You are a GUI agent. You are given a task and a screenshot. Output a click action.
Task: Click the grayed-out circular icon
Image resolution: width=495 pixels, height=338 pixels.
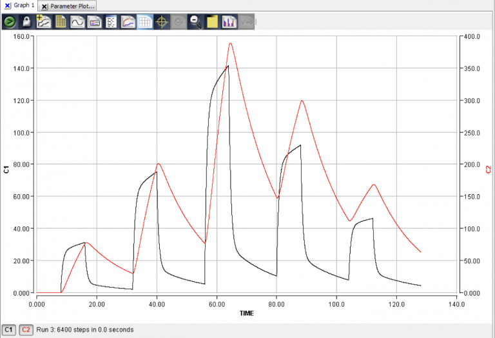(179, 22)
